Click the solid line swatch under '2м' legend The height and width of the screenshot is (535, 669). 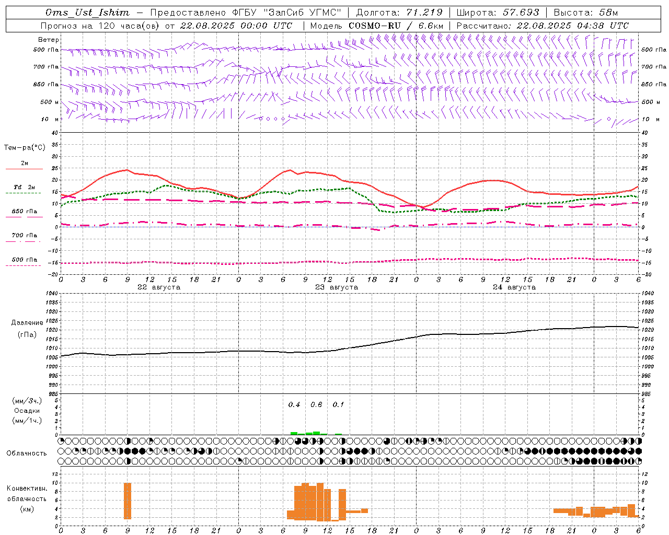click(24, 169)
